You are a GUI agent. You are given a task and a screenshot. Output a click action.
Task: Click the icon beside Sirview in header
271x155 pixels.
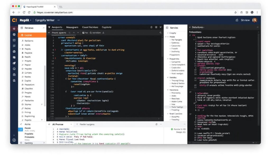(x=237, y=20)
